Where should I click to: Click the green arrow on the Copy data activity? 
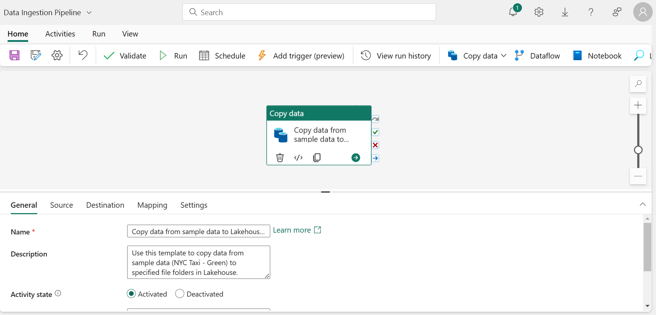356,157
